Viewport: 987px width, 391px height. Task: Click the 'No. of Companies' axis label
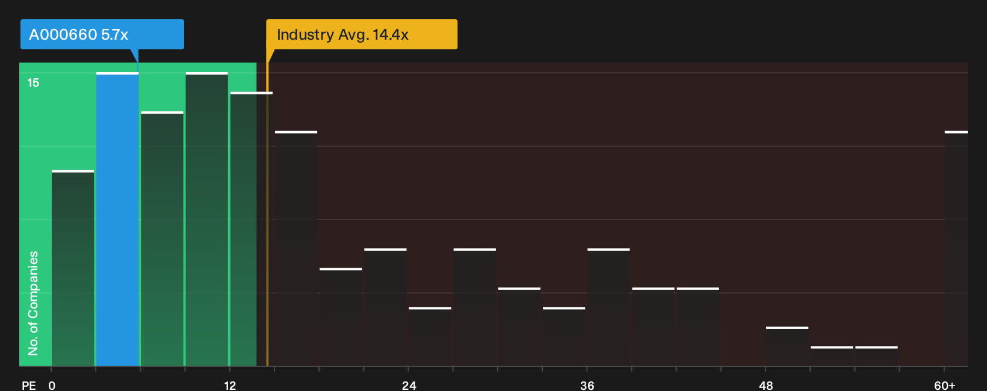click(x=33, y=303)
